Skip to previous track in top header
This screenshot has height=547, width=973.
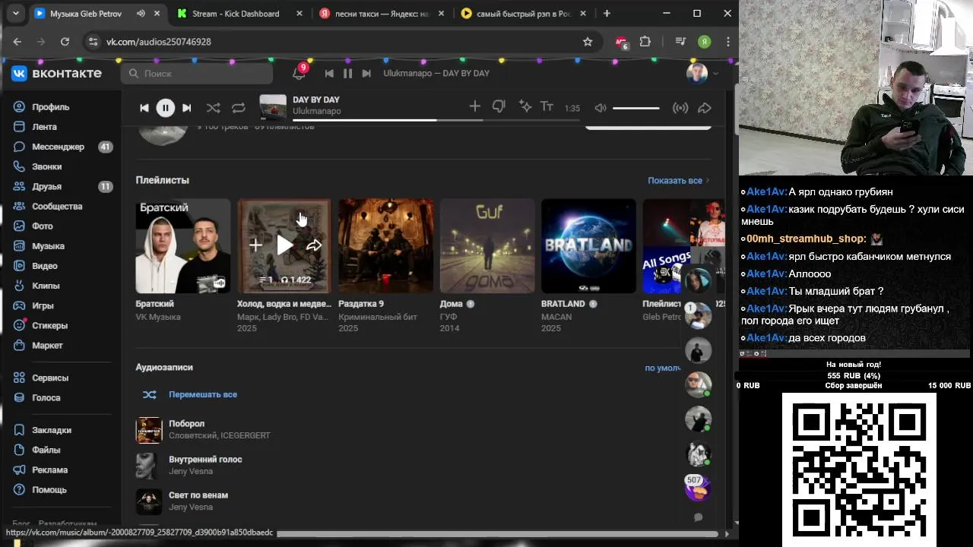(329, 73)
